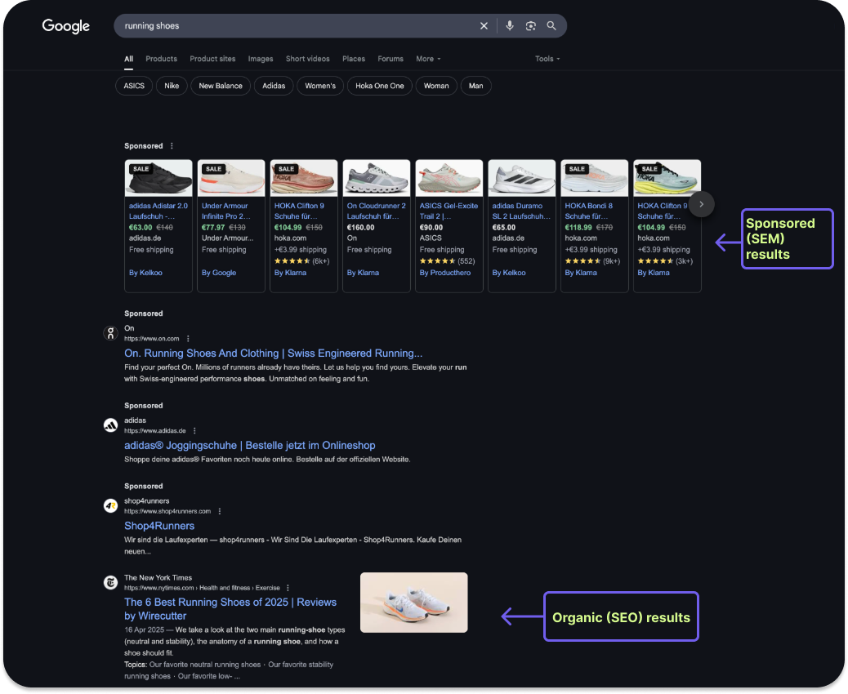Filter by the Nike chip

172,86
